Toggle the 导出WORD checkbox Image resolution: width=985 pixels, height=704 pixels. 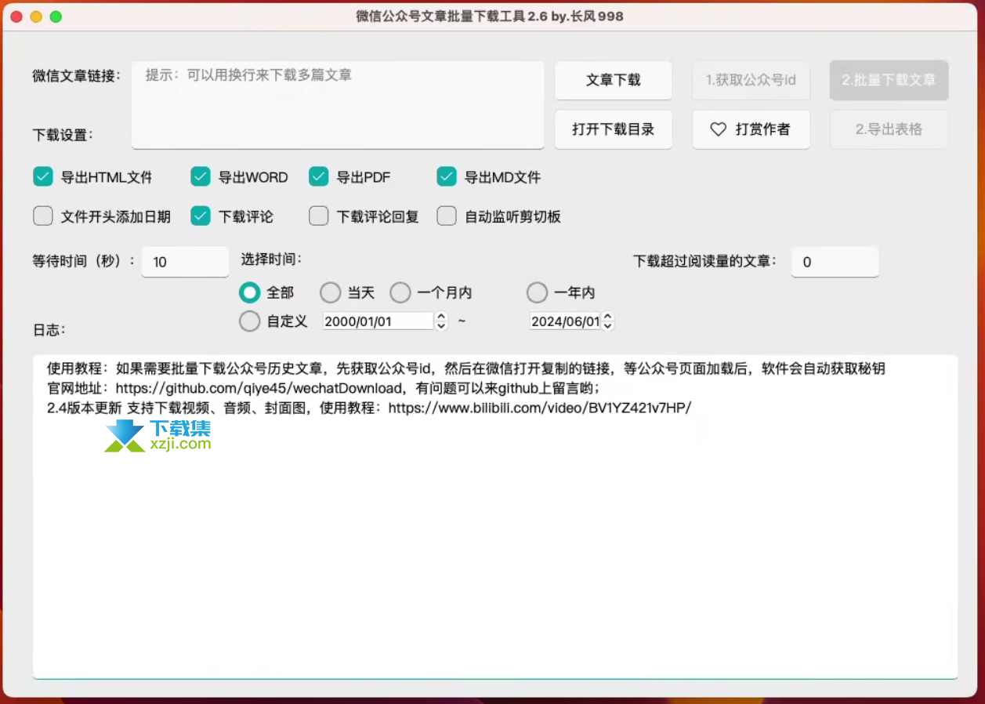[201, 176]
